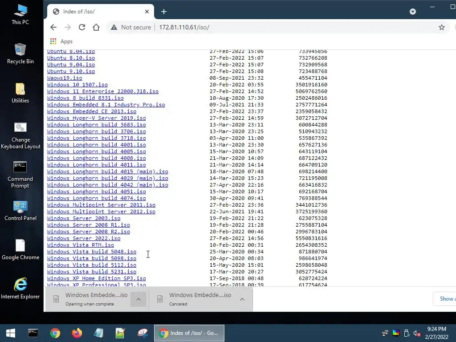Download Windows Longhorn build 4074.iso
Viewport: 456px width, 342px height.
coord(97,198)
